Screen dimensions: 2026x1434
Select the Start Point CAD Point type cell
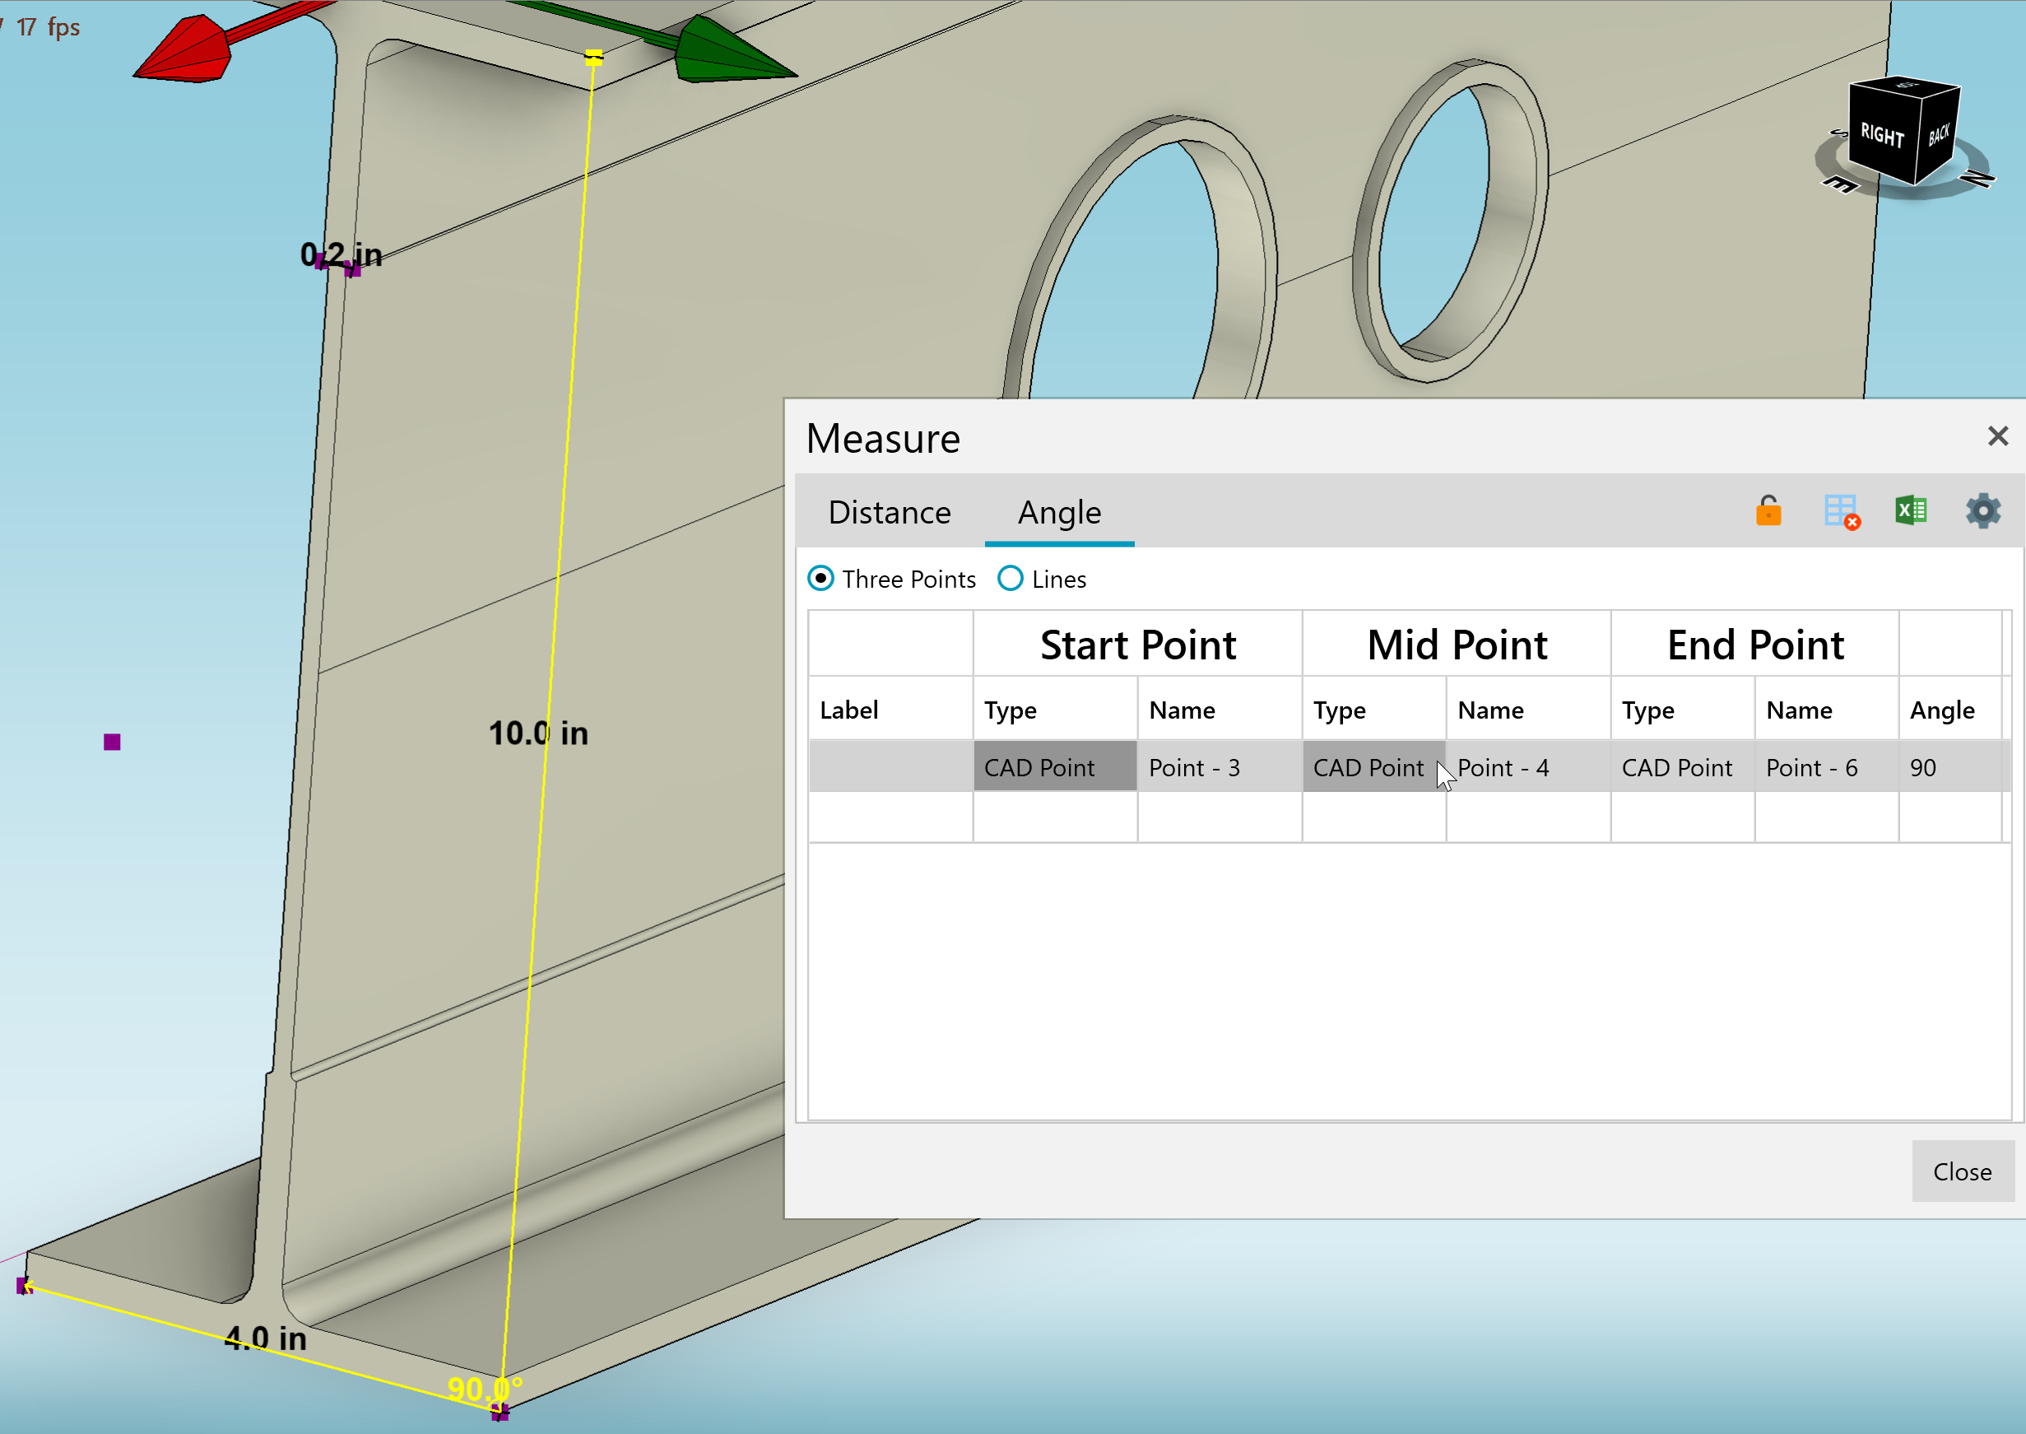1055,766
